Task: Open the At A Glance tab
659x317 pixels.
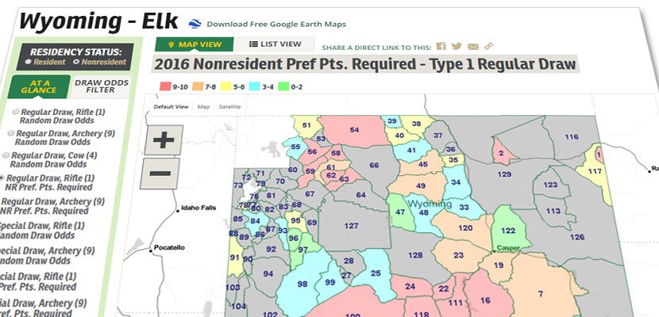Action: click(39, 86)
